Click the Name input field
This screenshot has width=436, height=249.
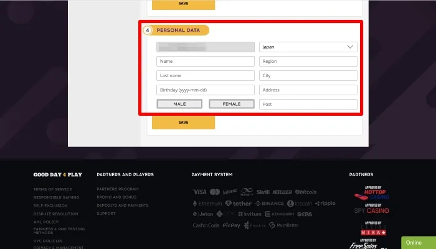(x=205, y=61)
